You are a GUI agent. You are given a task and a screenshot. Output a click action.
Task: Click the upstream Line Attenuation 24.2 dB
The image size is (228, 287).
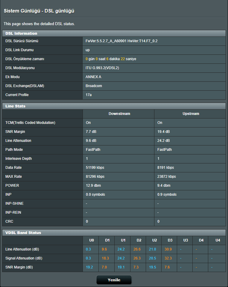click(x=164, y=141)
